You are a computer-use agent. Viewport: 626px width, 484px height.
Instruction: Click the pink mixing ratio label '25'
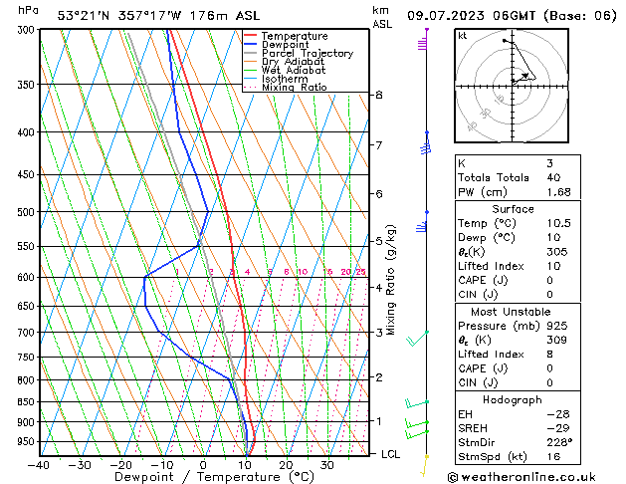[360, 272]
